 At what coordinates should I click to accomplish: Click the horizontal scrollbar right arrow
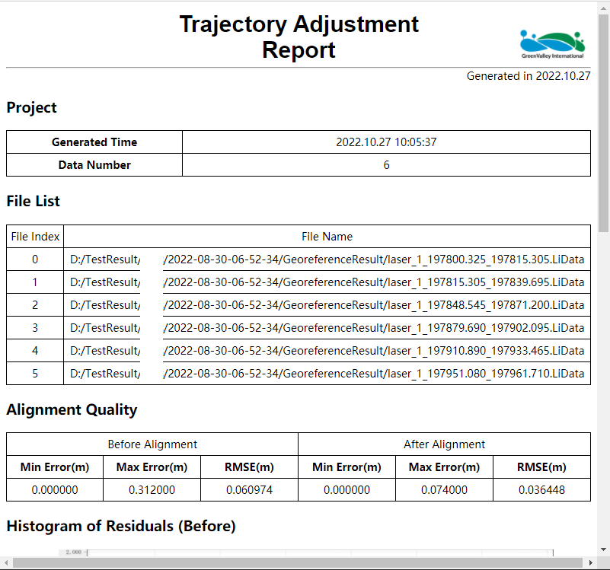[x=591, y=562]
